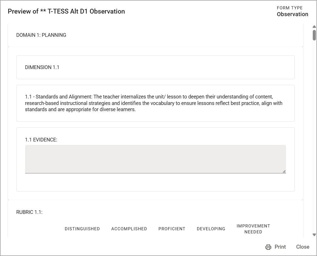
Task: Click the Form Type Observation label
Action: 292,11
